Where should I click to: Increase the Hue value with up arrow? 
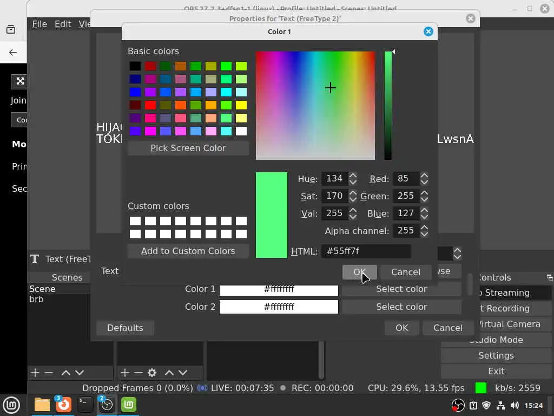(353, 175)
